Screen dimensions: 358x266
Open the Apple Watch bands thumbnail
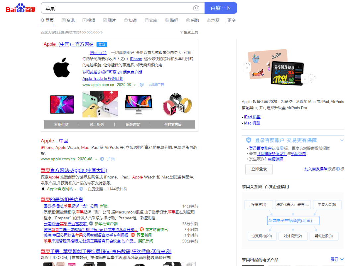tap(177, 104)
